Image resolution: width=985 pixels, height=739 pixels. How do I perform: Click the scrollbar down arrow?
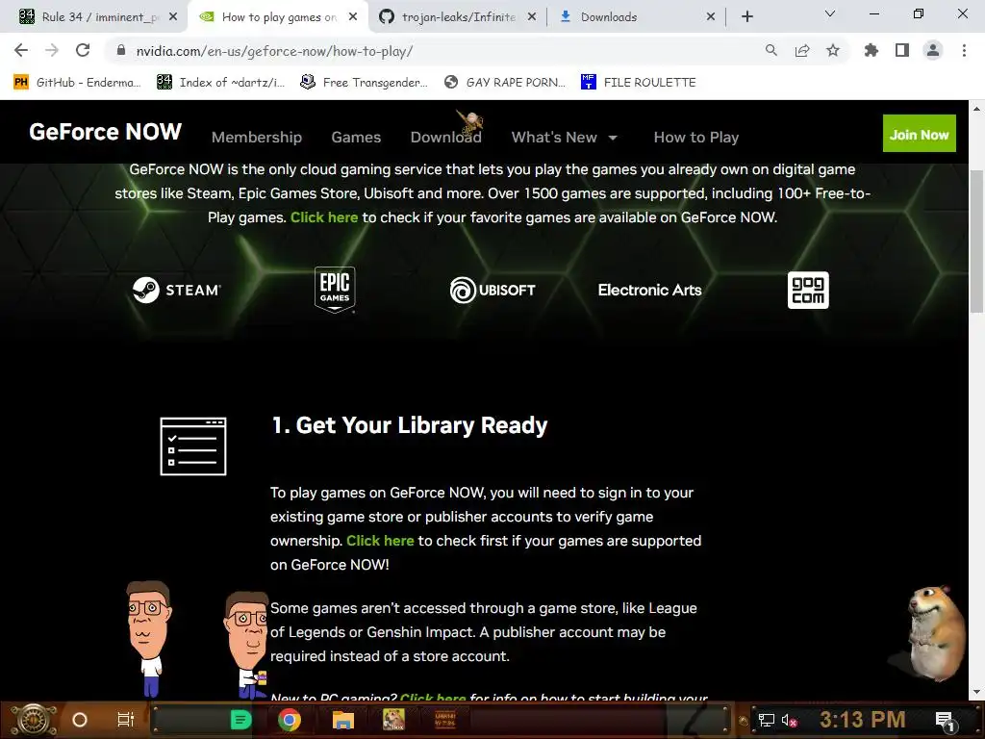[976, 693]
